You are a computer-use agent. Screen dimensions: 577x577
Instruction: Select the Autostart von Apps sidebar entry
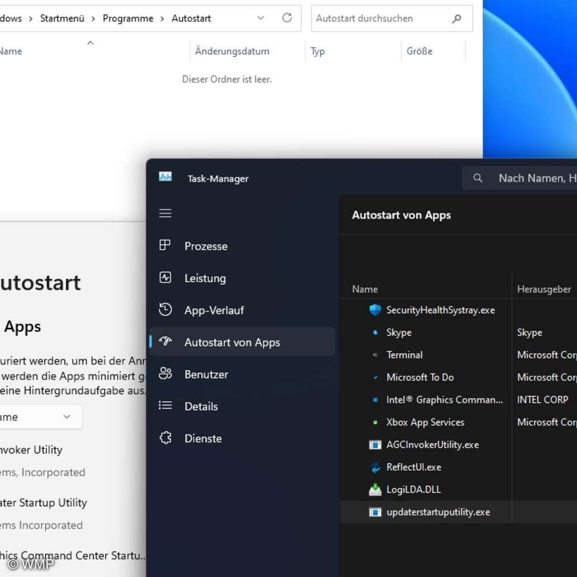click(x=233, y=342)
